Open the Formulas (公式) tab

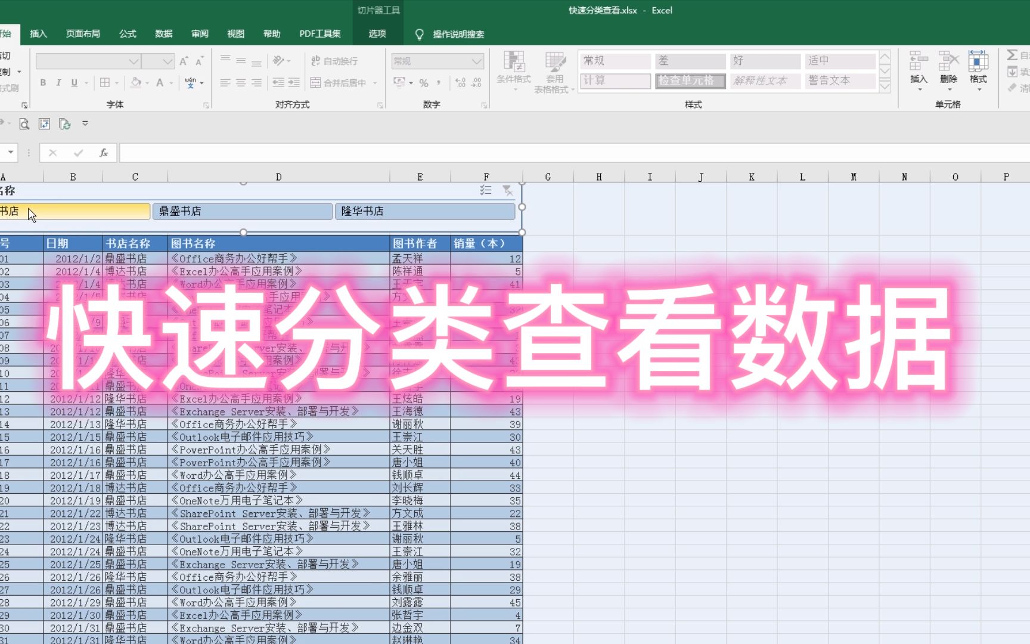(x=128, y=34)
